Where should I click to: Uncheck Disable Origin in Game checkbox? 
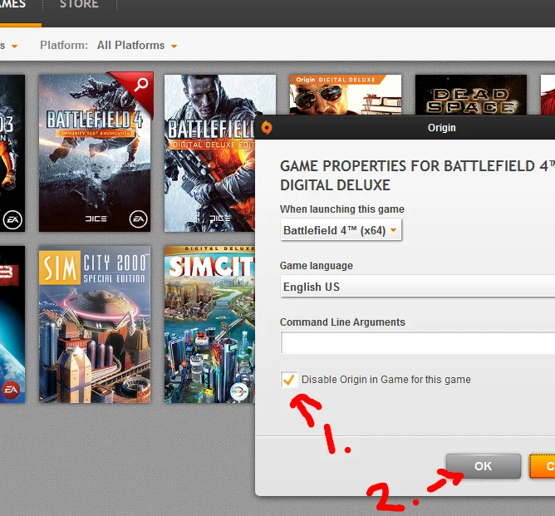point(289,380)
